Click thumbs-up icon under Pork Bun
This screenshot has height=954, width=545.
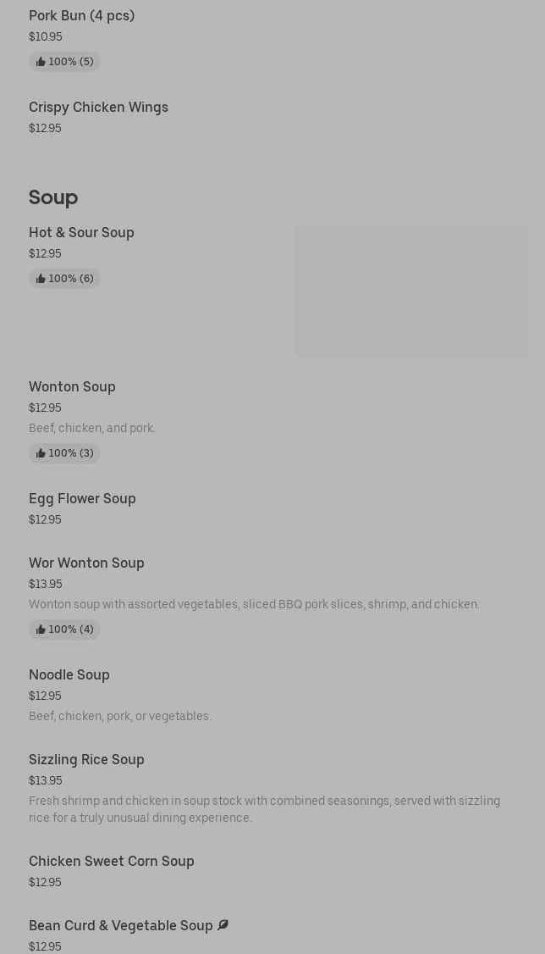tap(41, 62)
